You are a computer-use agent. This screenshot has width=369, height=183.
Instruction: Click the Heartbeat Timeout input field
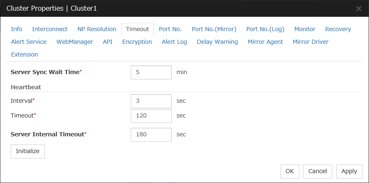tap(151, 116)
